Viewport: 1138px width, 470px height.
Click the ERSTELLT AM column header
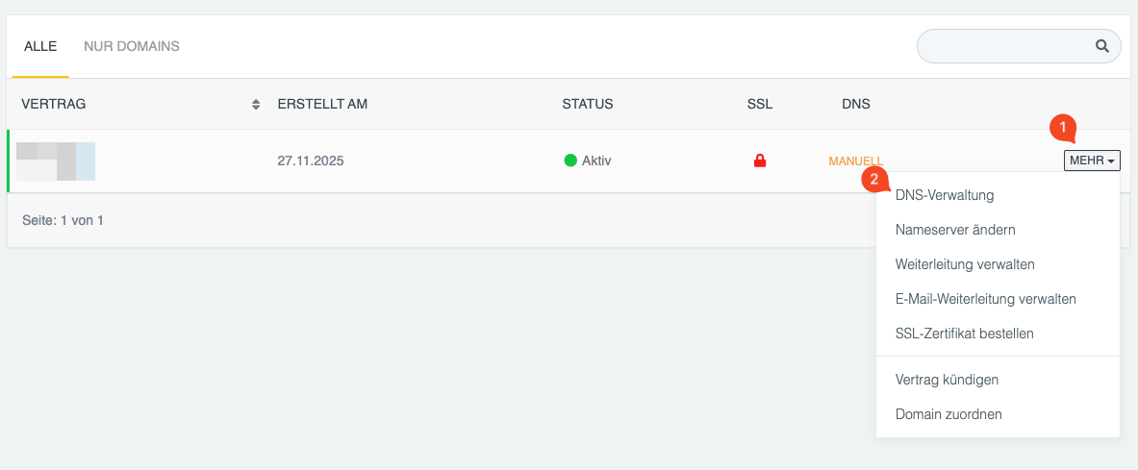click(x=322, y=104)
